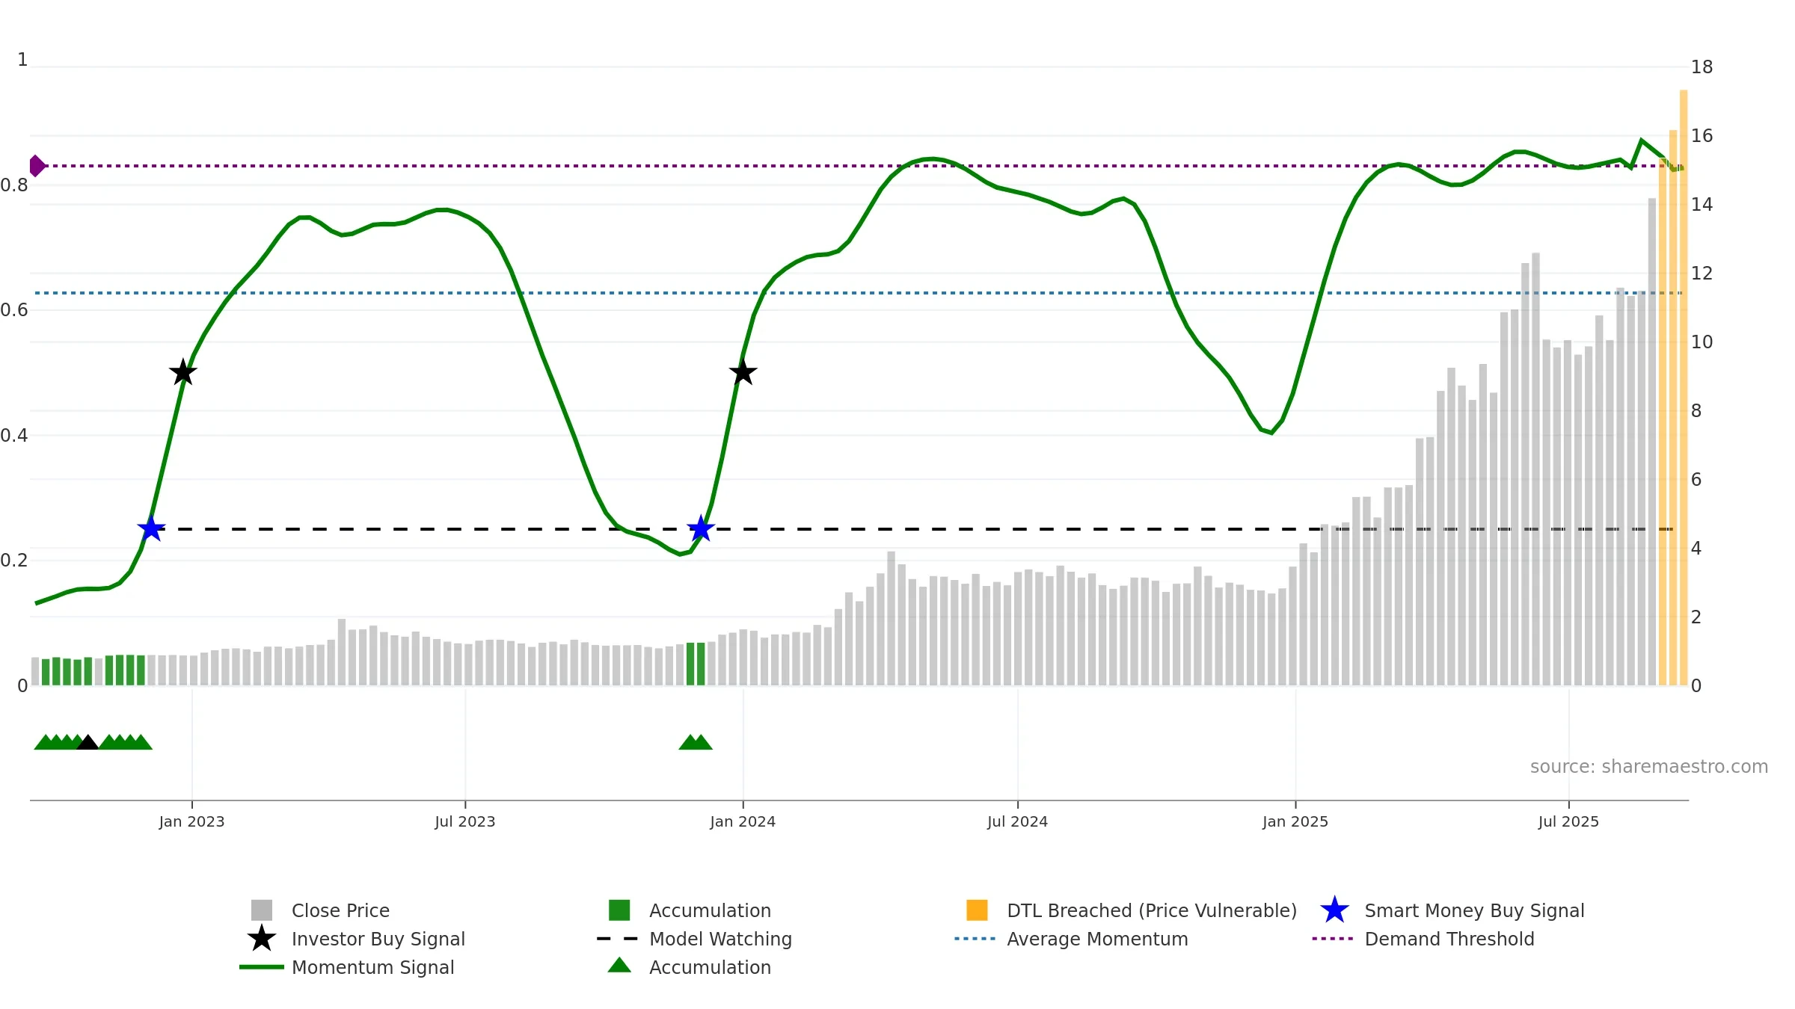Viewport: 1795px width, 1009px height.
Task: Click the left axis value 1
Action: click(x=22, y=60)
